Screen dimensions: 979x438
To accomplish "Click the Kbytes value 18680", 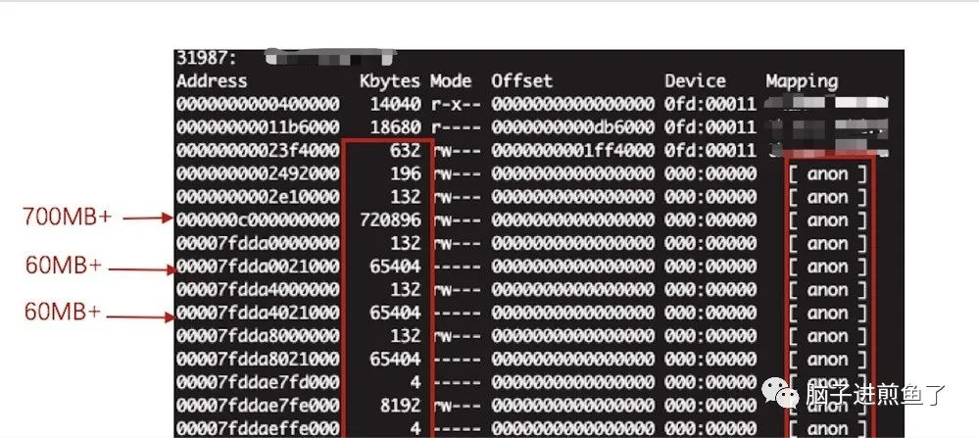I will 395,127.
